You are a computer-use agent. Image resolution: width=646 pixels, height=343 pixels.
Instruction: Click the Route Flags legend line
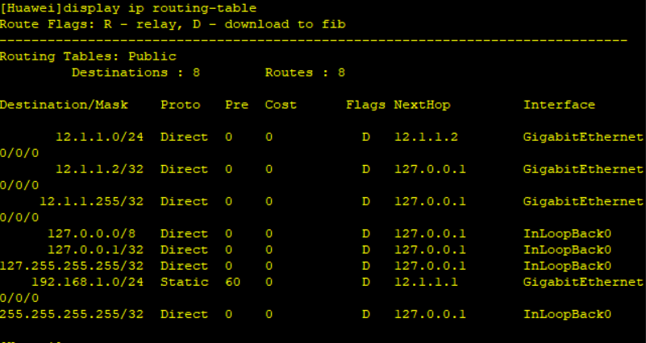pos(173,24)
